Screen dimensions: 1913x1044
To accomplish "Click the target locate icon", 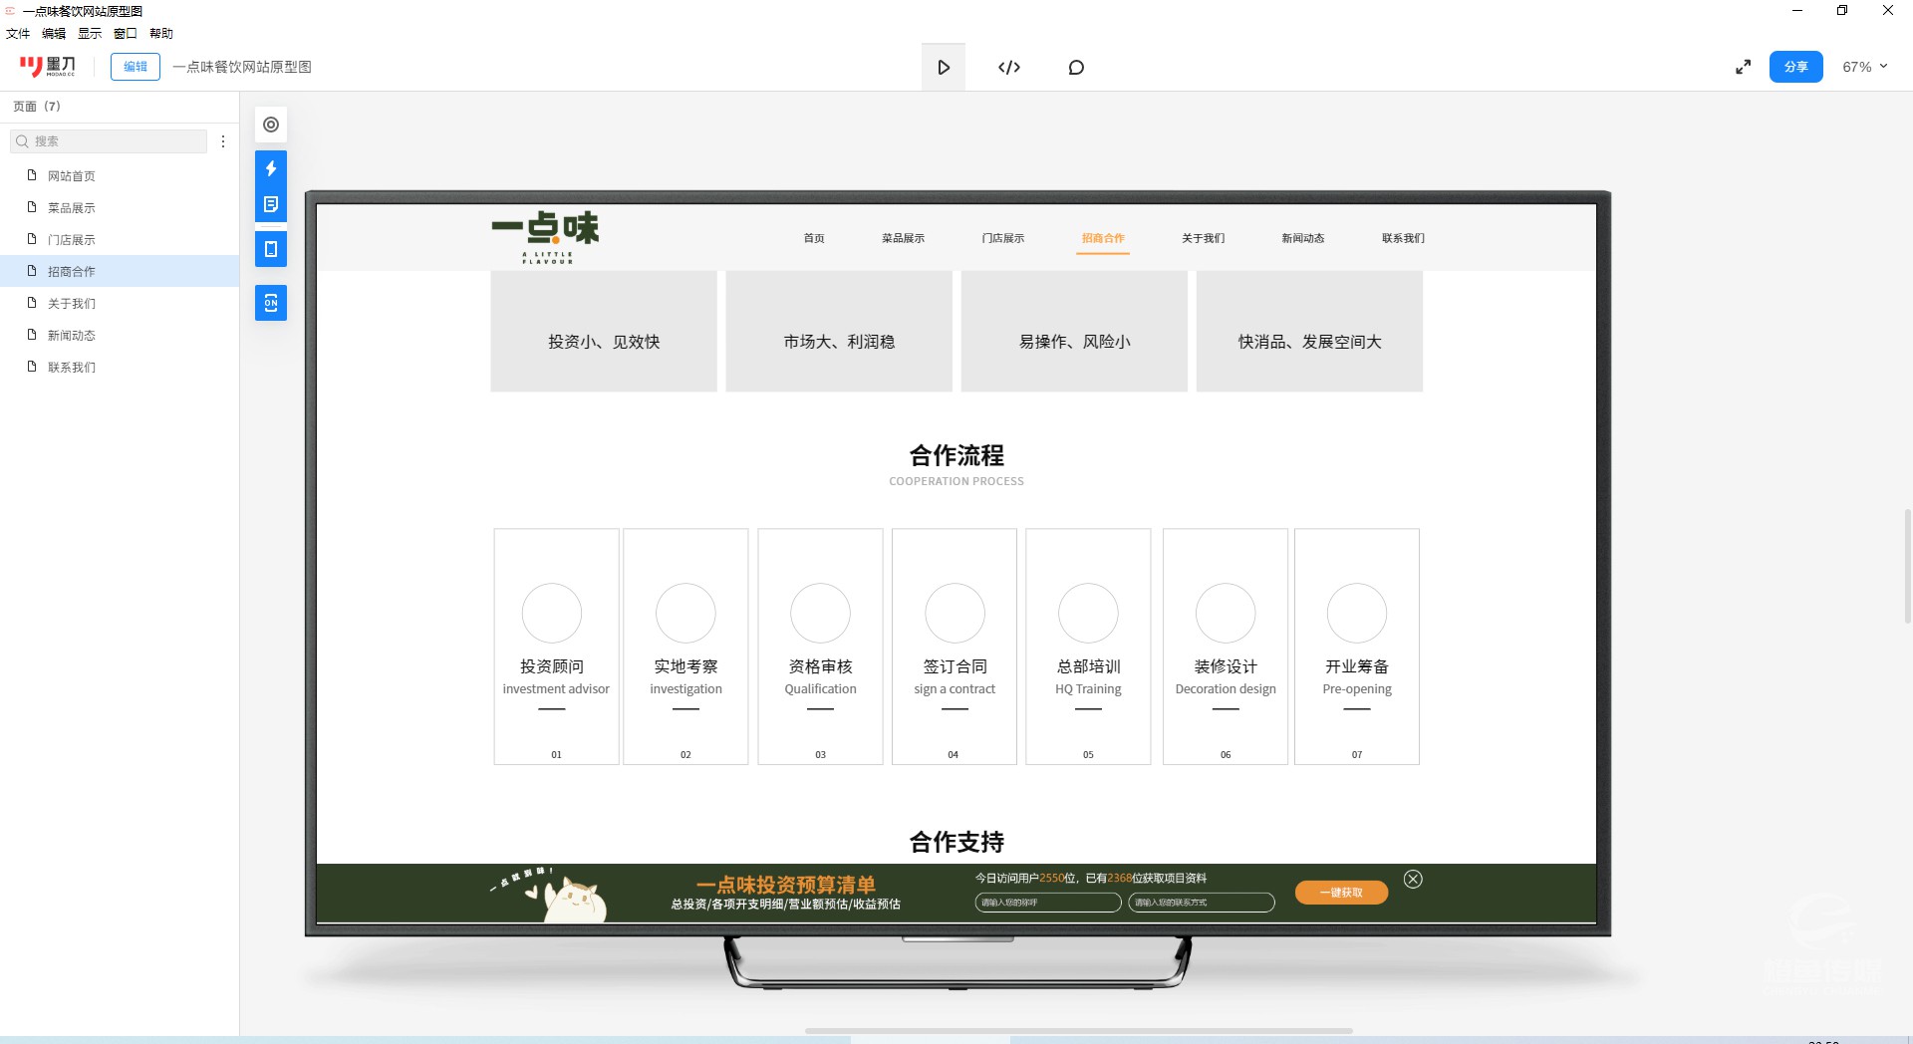I will click(x=271, y=125).
